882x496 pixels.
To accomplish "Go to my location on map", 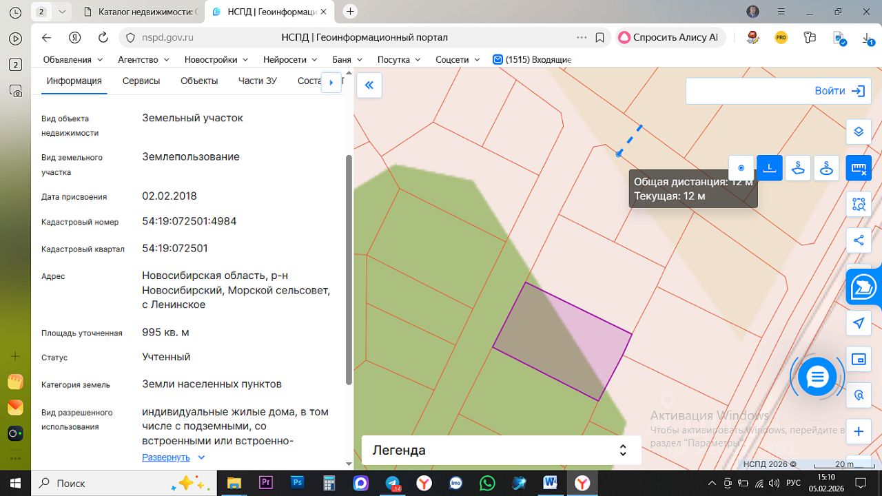I will (859, 323).
